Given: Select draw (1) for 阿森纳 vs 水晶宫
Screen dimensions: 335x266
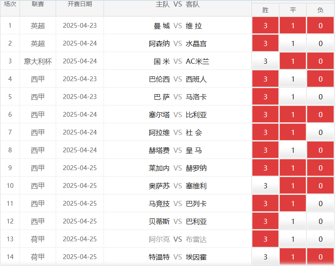Looking at the screenshot, I should [x=293, y=43].
